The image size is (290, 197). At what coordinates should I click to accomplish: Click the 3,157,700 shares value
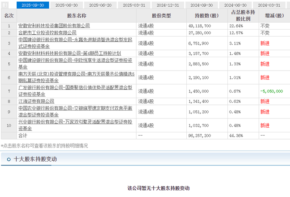coord(199,54)
